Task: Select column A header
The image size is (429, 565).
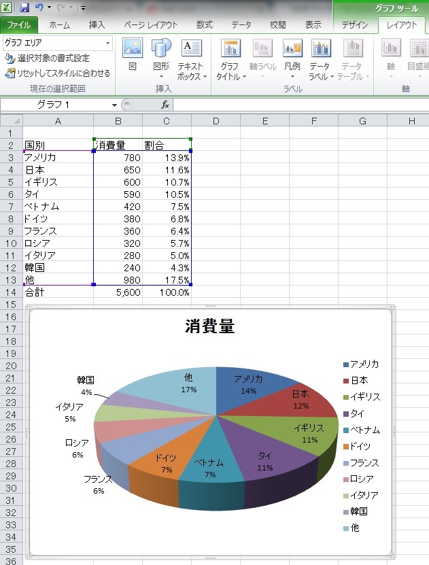Action: tap(58, 121)
